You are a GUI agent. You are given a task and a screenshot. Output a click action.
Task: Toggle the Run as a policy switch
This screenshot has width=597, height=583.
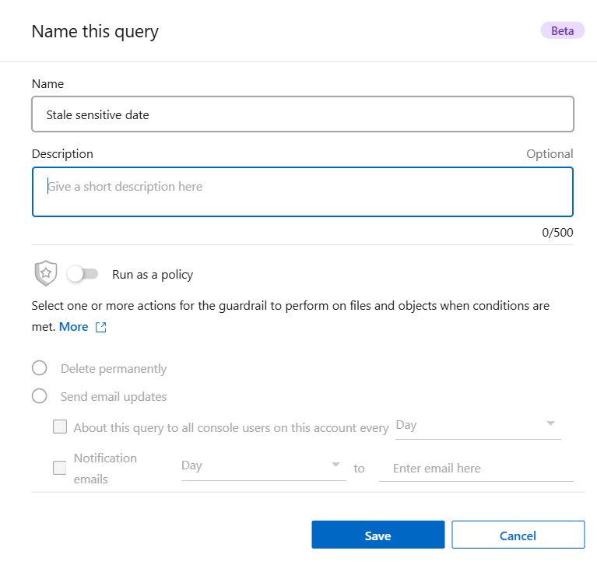[x=83, y=274]
